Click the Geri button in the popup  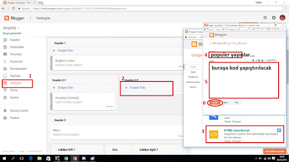click(237, 103)
